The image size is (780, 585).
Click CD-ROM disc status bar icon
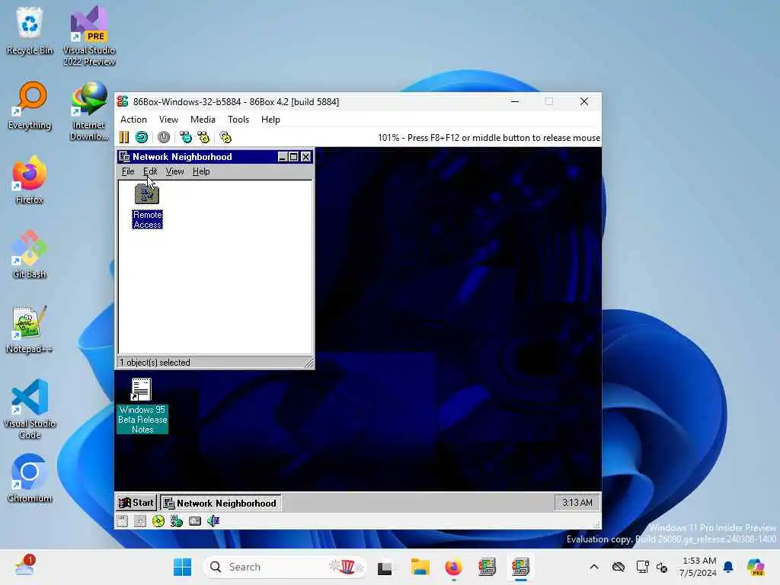click(x=158, y=521)
